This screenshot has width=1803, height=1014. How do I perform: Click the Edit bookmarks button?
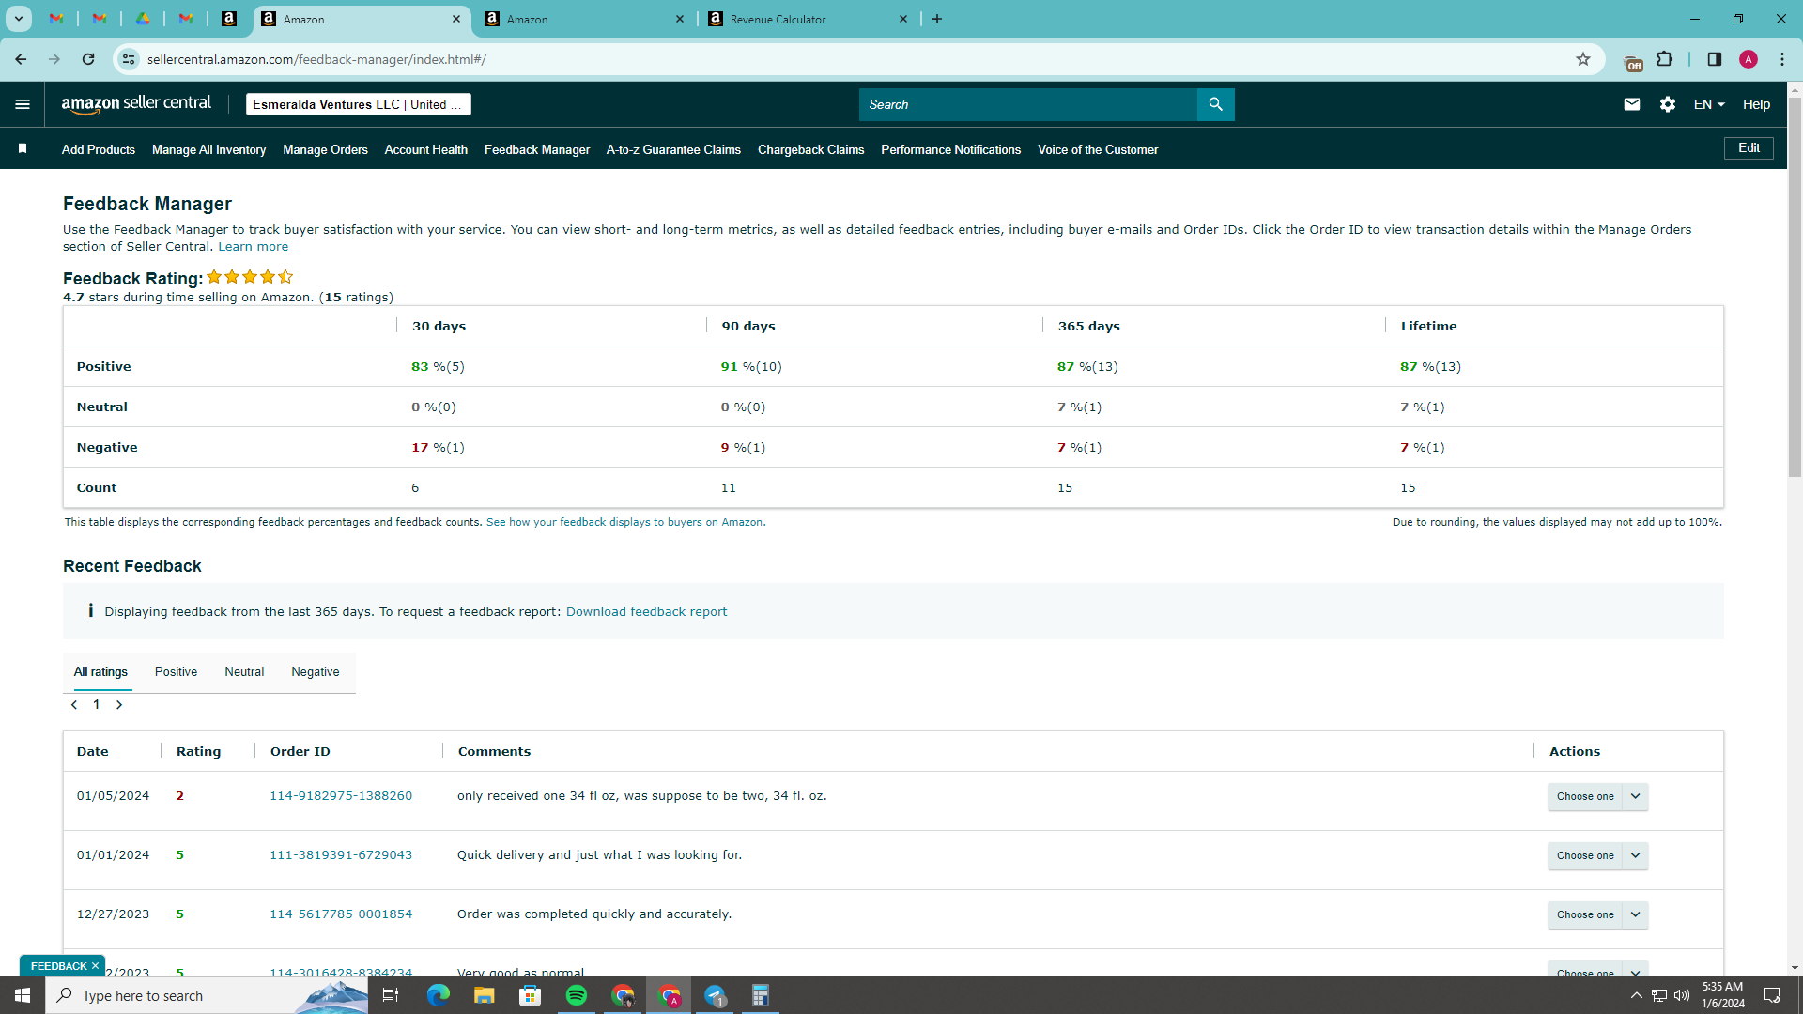pos(1749,148)
